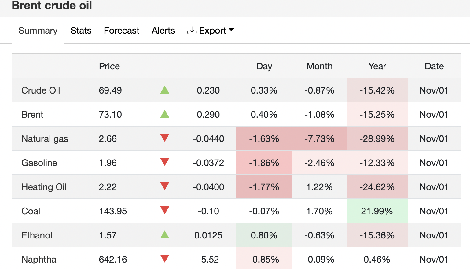470x269 pixels.
Task: Click the Brent crude oil page heading
Action: 52,5
